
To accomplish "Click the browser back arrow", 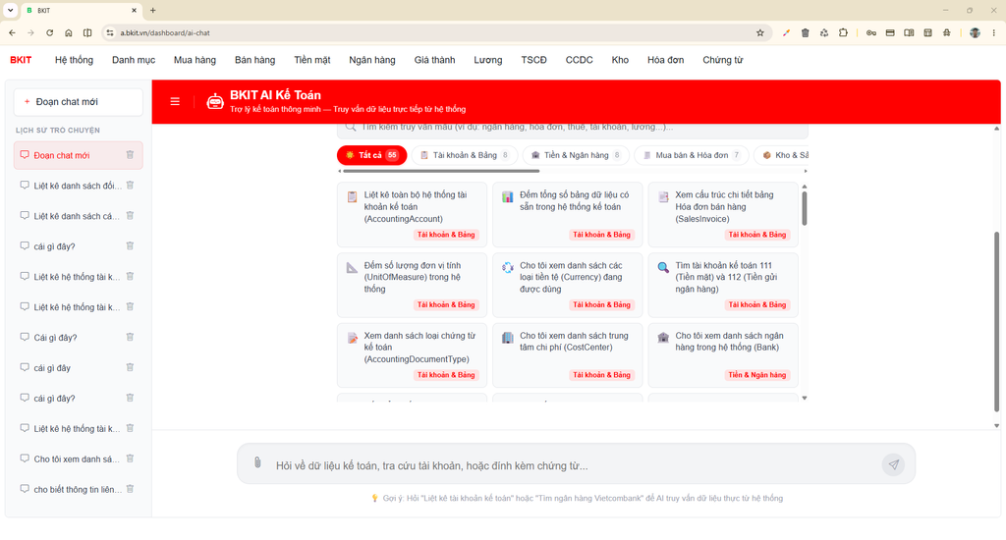I will click(12, 32).
